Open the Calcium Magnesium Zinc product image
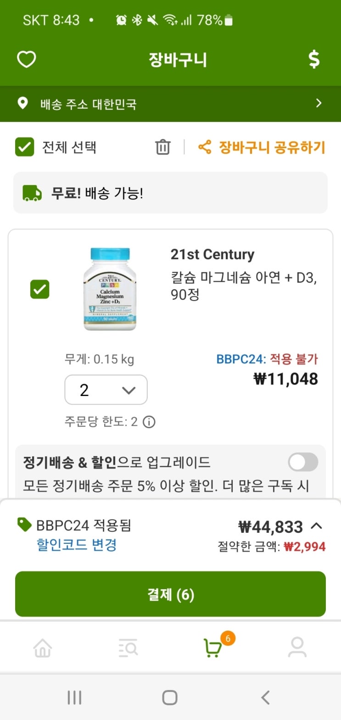The width and height of the screenshot is (341, 720). point(110,289)
